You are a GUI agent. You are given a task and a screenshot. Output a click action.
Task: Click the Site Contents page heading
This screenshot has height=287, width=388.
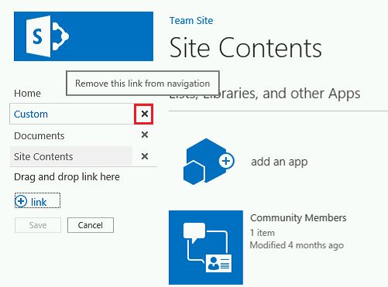pyautogui.click(x=246, y=47)
